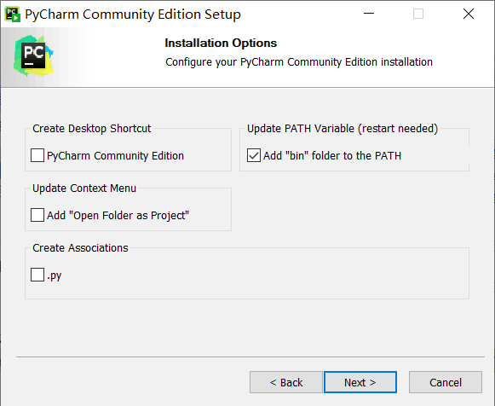Screen dimensions: 495x406
Task: Continue installation with Next button
Action: [360, 382]
